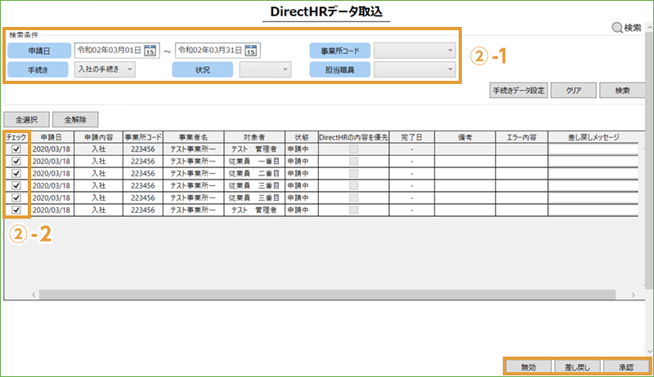Click the blue 手続き label

pos(38,69)
